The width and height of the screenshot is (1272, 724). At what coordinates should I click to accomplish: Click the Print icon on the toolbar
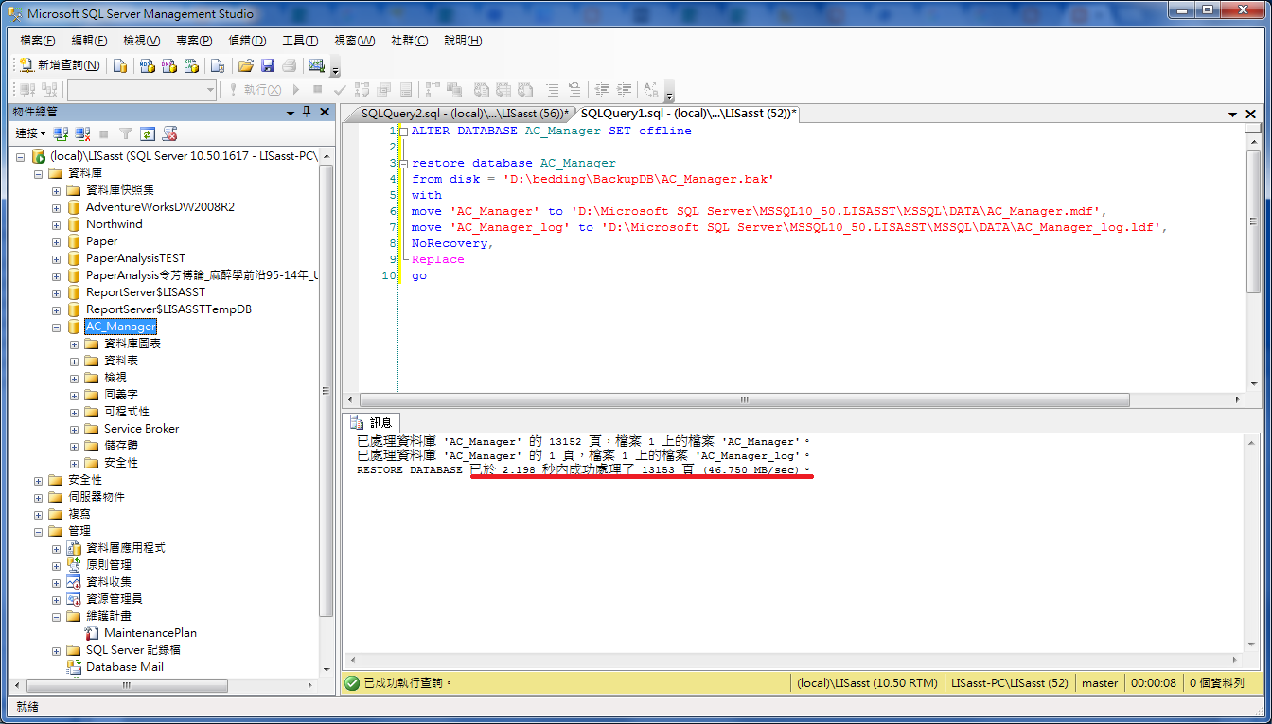coord(290,64)
